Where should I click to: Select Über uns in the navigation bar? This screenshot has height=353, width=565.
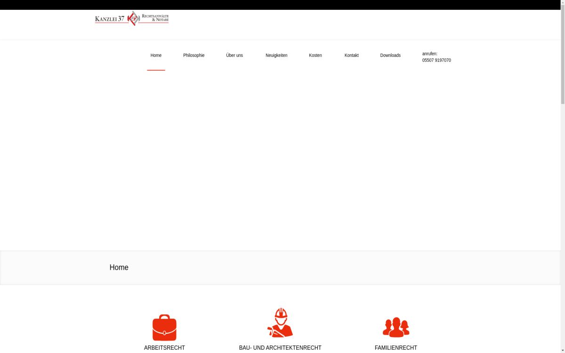(234, 55)
